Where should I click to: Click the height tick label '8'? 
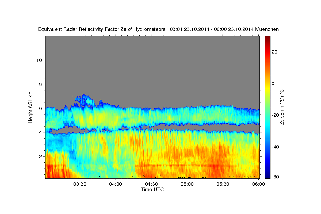point(40,84)
